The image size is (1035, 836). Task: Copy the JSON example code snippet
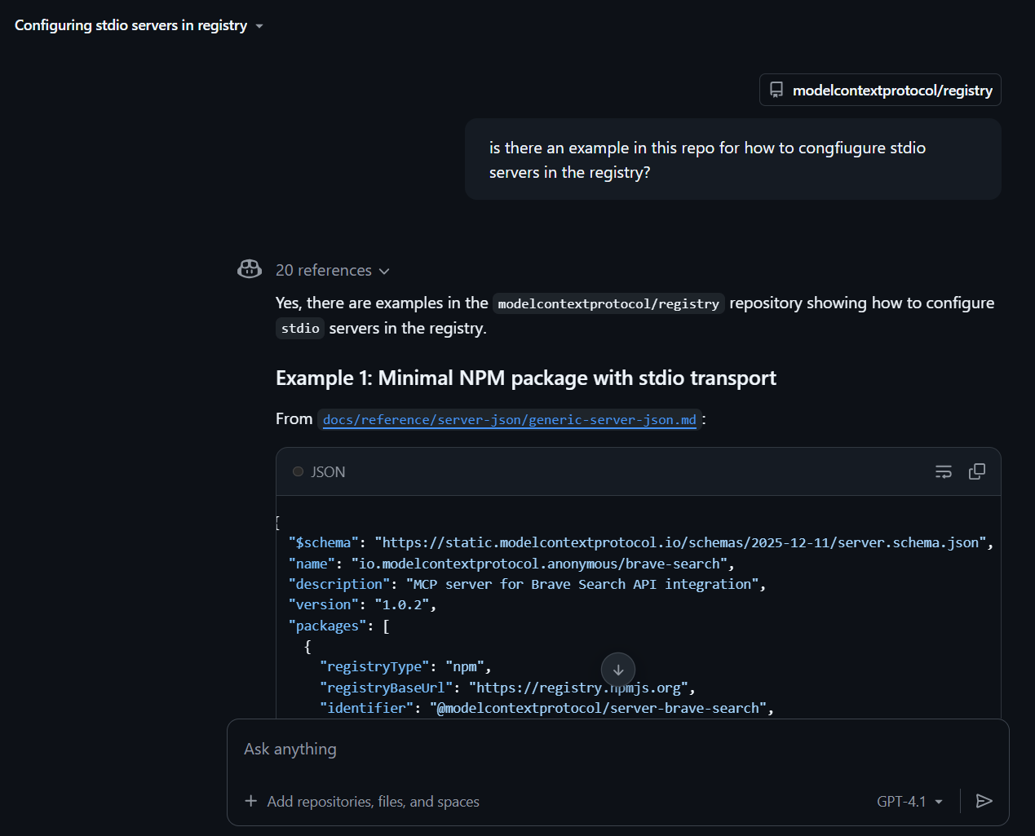(x=976, y=471)
